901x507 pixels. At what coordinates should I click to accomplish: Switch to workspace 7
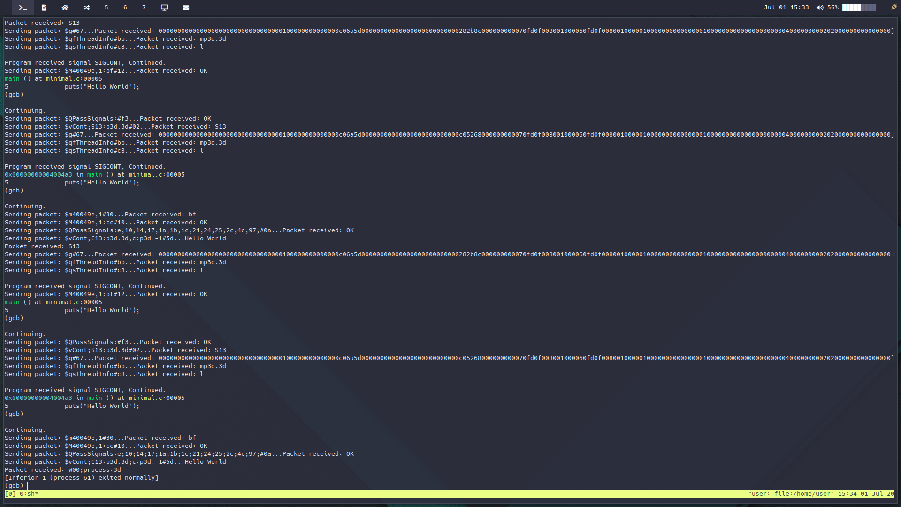click(144, 8)
